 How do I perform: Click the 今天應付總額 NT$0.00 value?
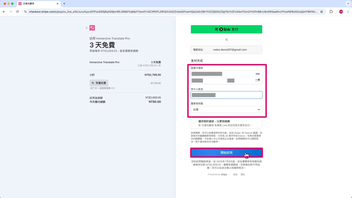(155, 102)
